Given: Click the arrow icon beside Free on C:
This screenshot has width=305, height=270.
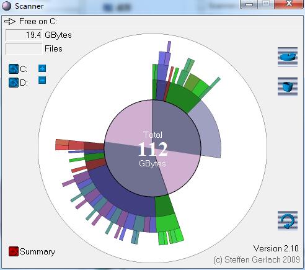Looking at the screenshot, I should click(x=10, y=21).
